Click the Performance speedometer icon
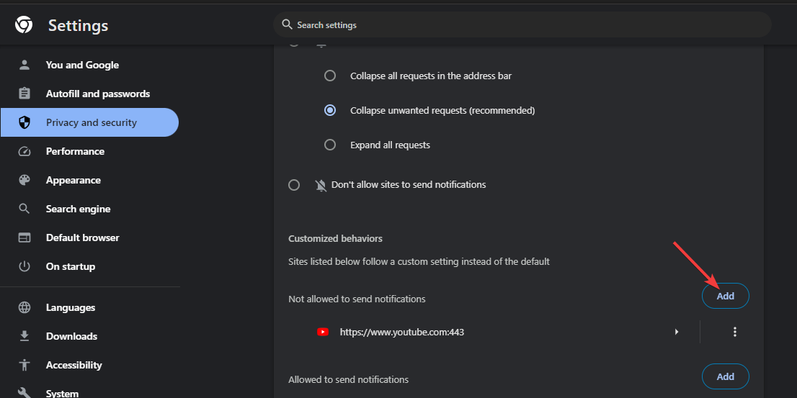The image size is (797, 398). click(x=25, y=151)
